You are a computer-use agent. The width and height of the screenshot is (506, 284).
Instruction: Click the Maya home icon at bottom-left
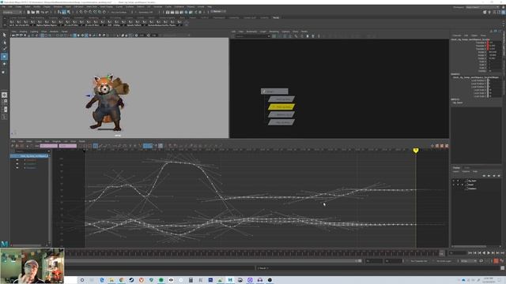4,244
